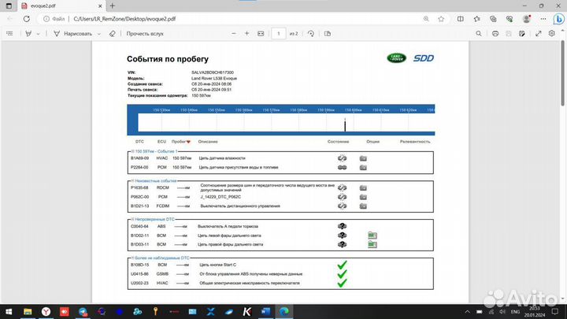Image resolution: width=567 pixels, height=319 pixels.
Task: Click the timeline event marker
Action: (345, 124)
